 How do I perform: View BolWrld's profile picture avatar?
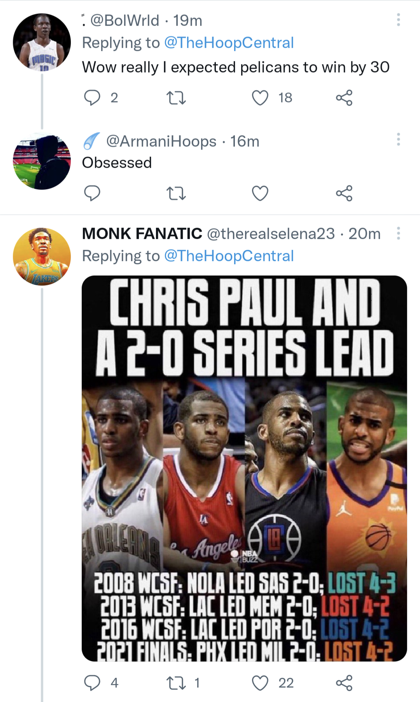click(42, 42)
